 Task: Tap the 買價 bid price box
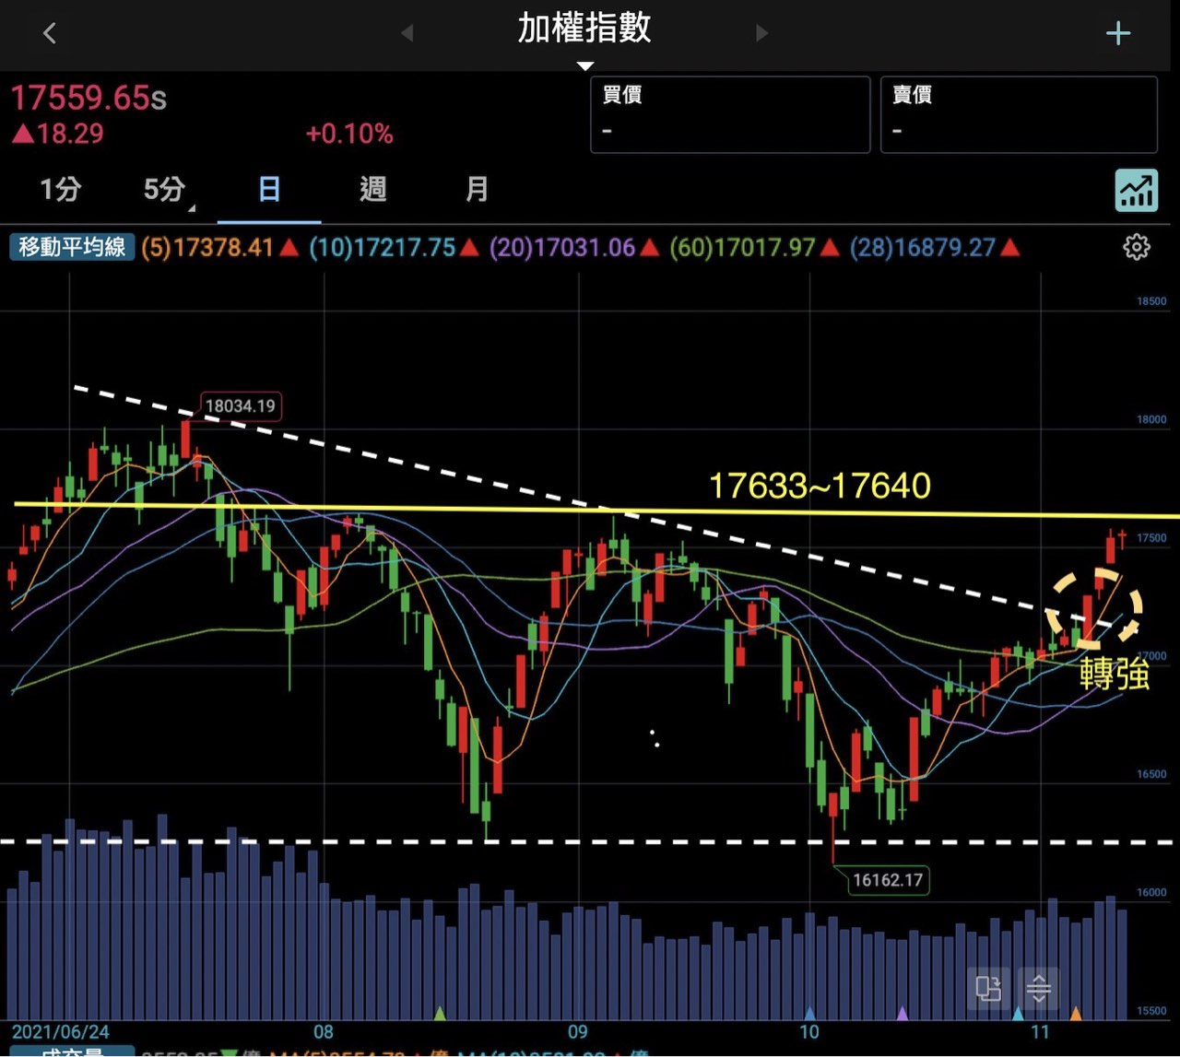point(729,114)
